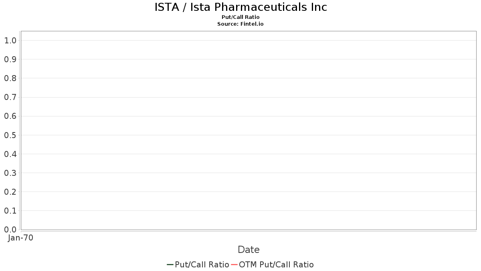
Task: Click the Date x-axis title
Action: (x=249, y=250)
